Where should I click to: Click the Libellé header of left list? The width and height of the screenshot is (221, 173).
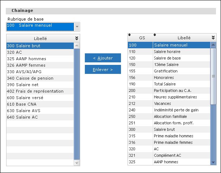click(40, 38)
